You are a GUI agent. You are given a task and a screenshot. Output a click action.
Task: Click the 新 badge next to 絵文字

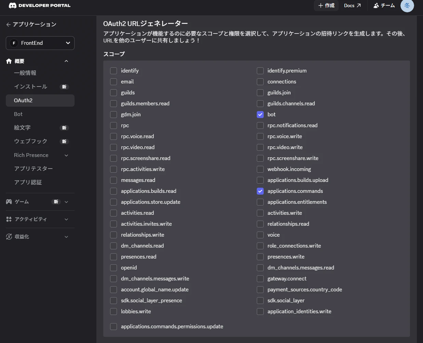64,128
